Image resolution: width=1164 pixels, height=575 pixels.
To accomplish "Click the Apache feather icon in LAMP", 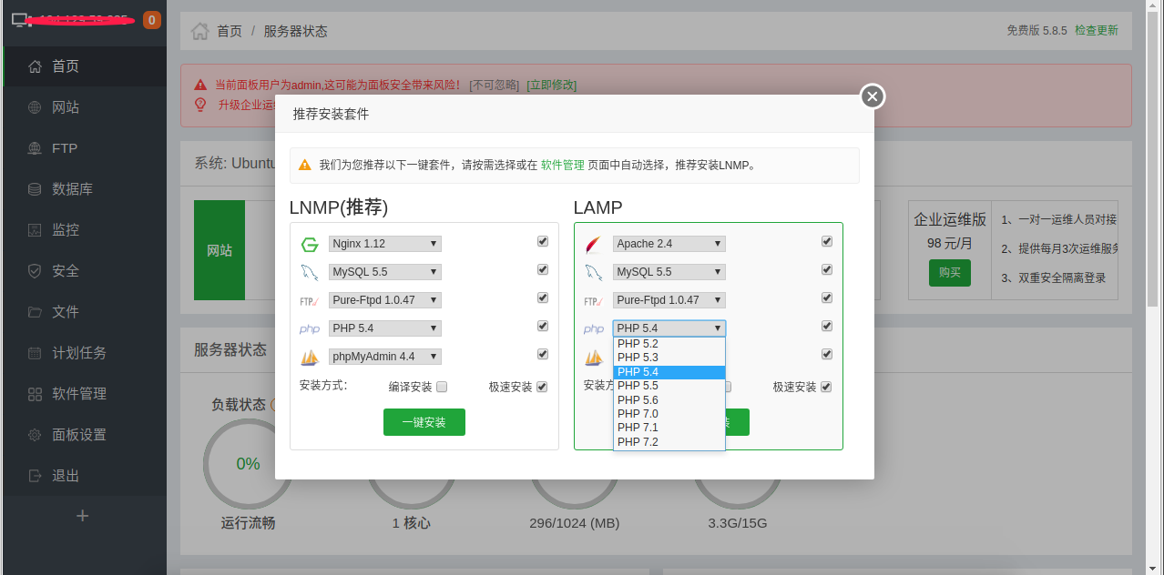I will [594, 244].
